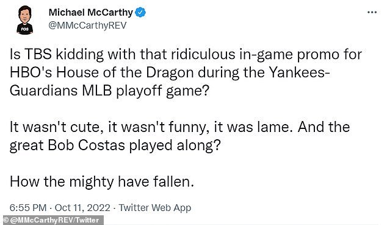The width and height of the screenshot is (387, 225).
Task: Click the @MMcCarthyREV/Twitter photo credit
Action: tap(55, 220)
